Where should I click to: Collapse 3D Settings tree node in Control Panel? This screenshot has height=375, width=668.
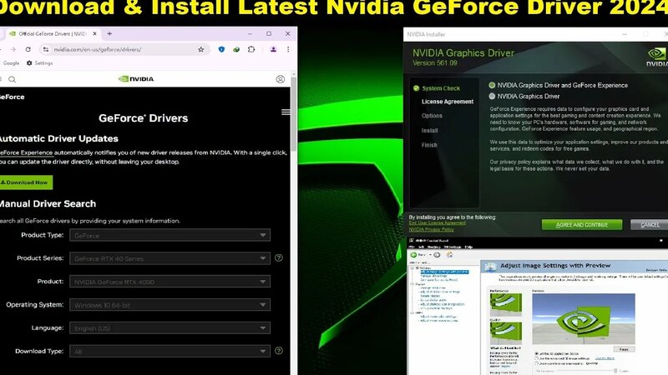[x=412, y=267]
